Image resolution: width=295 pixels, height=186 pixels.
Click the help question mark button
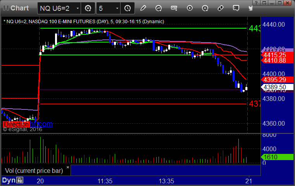(256, 3)
